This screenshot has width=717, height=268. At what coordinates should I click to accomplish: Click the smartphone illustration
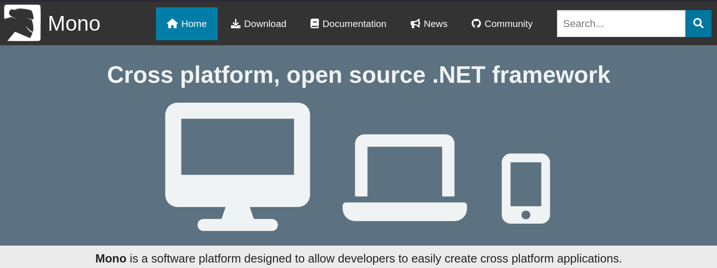[x=526, y=188]
